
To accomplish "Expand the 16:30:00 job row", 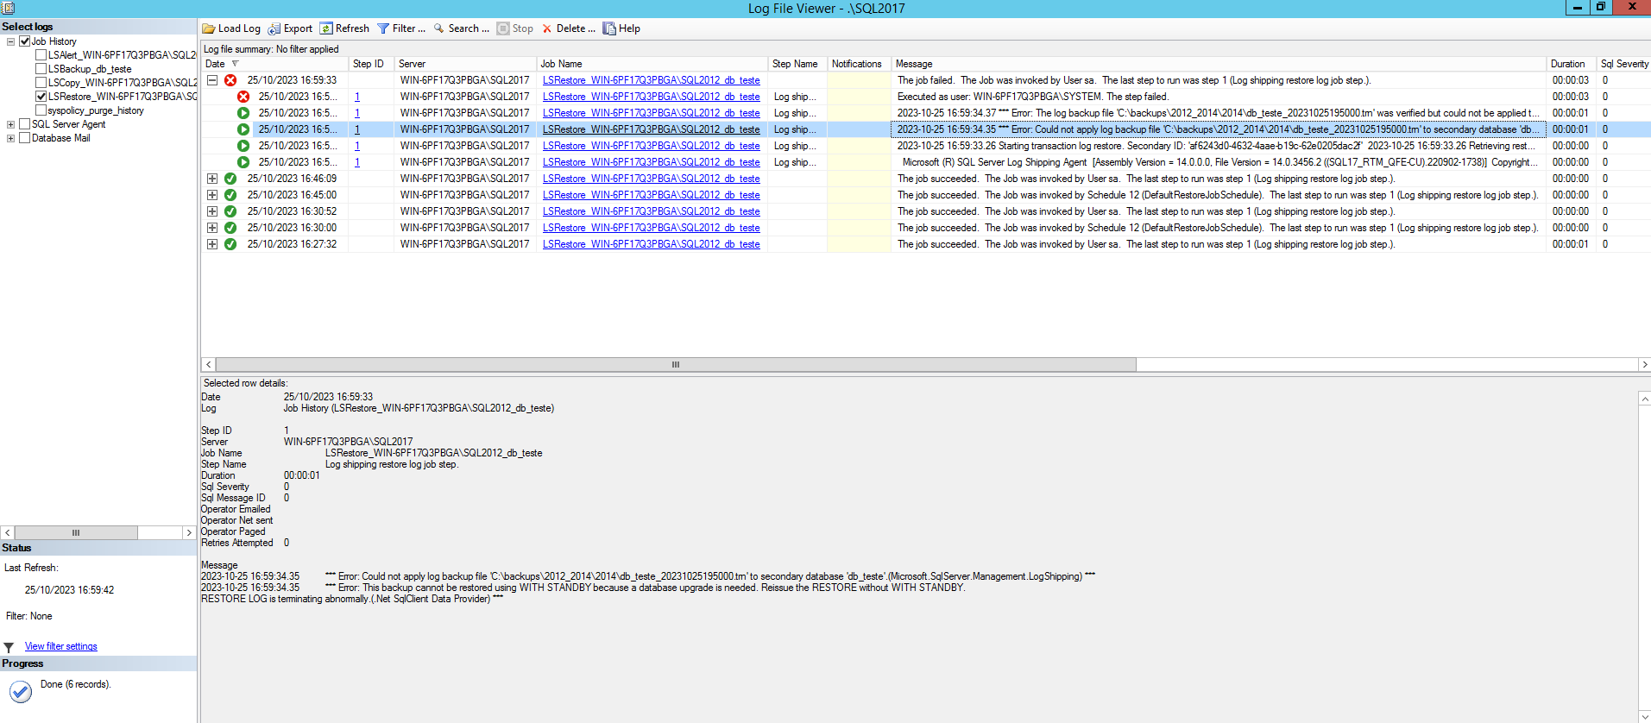I will [x=212, y=228].
